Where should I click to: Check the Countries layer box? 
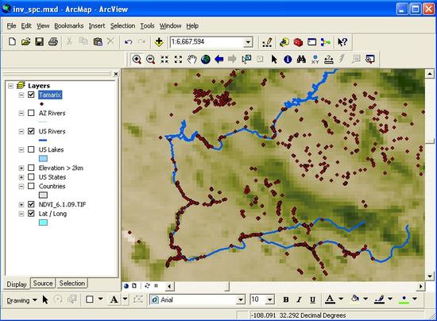coord(31,186)
